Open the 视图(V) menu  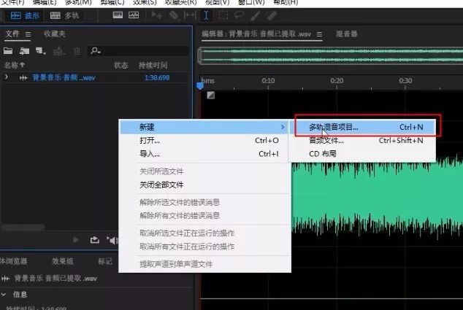pyautogui.click(x=217, y=3)
